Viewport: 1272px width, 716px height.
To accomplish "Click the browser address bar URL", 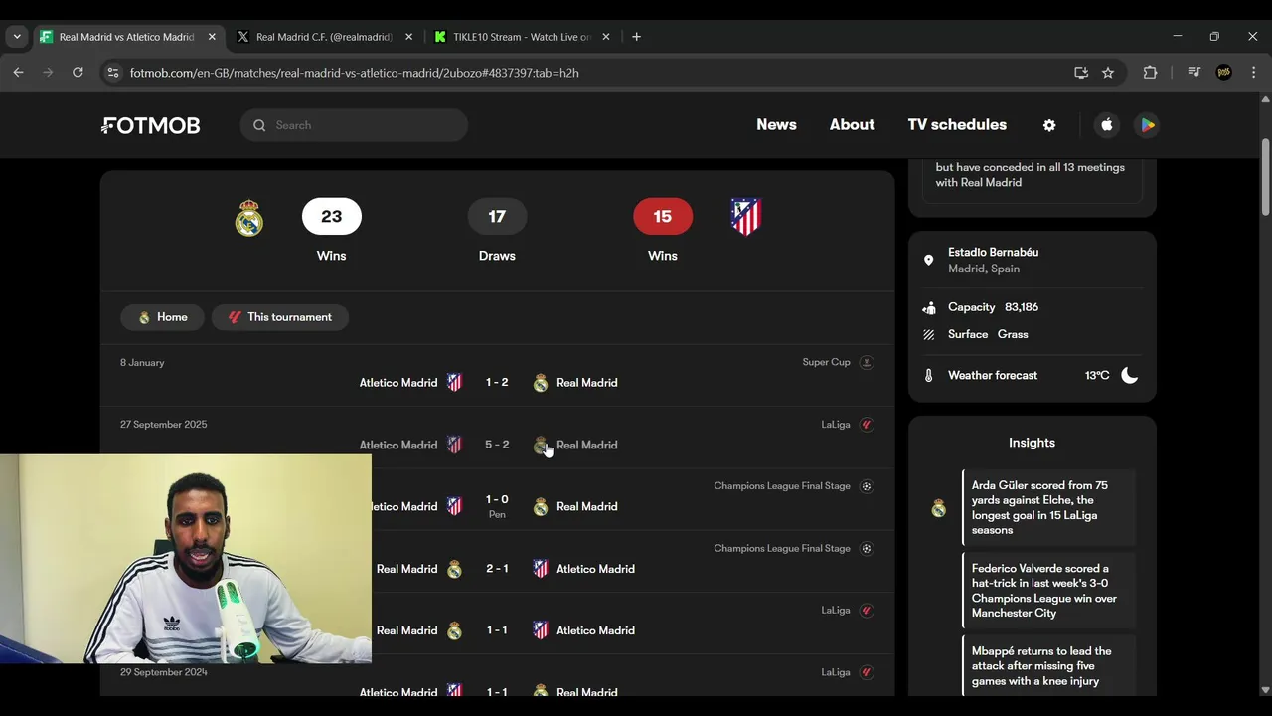I will (x=355, y=73).
